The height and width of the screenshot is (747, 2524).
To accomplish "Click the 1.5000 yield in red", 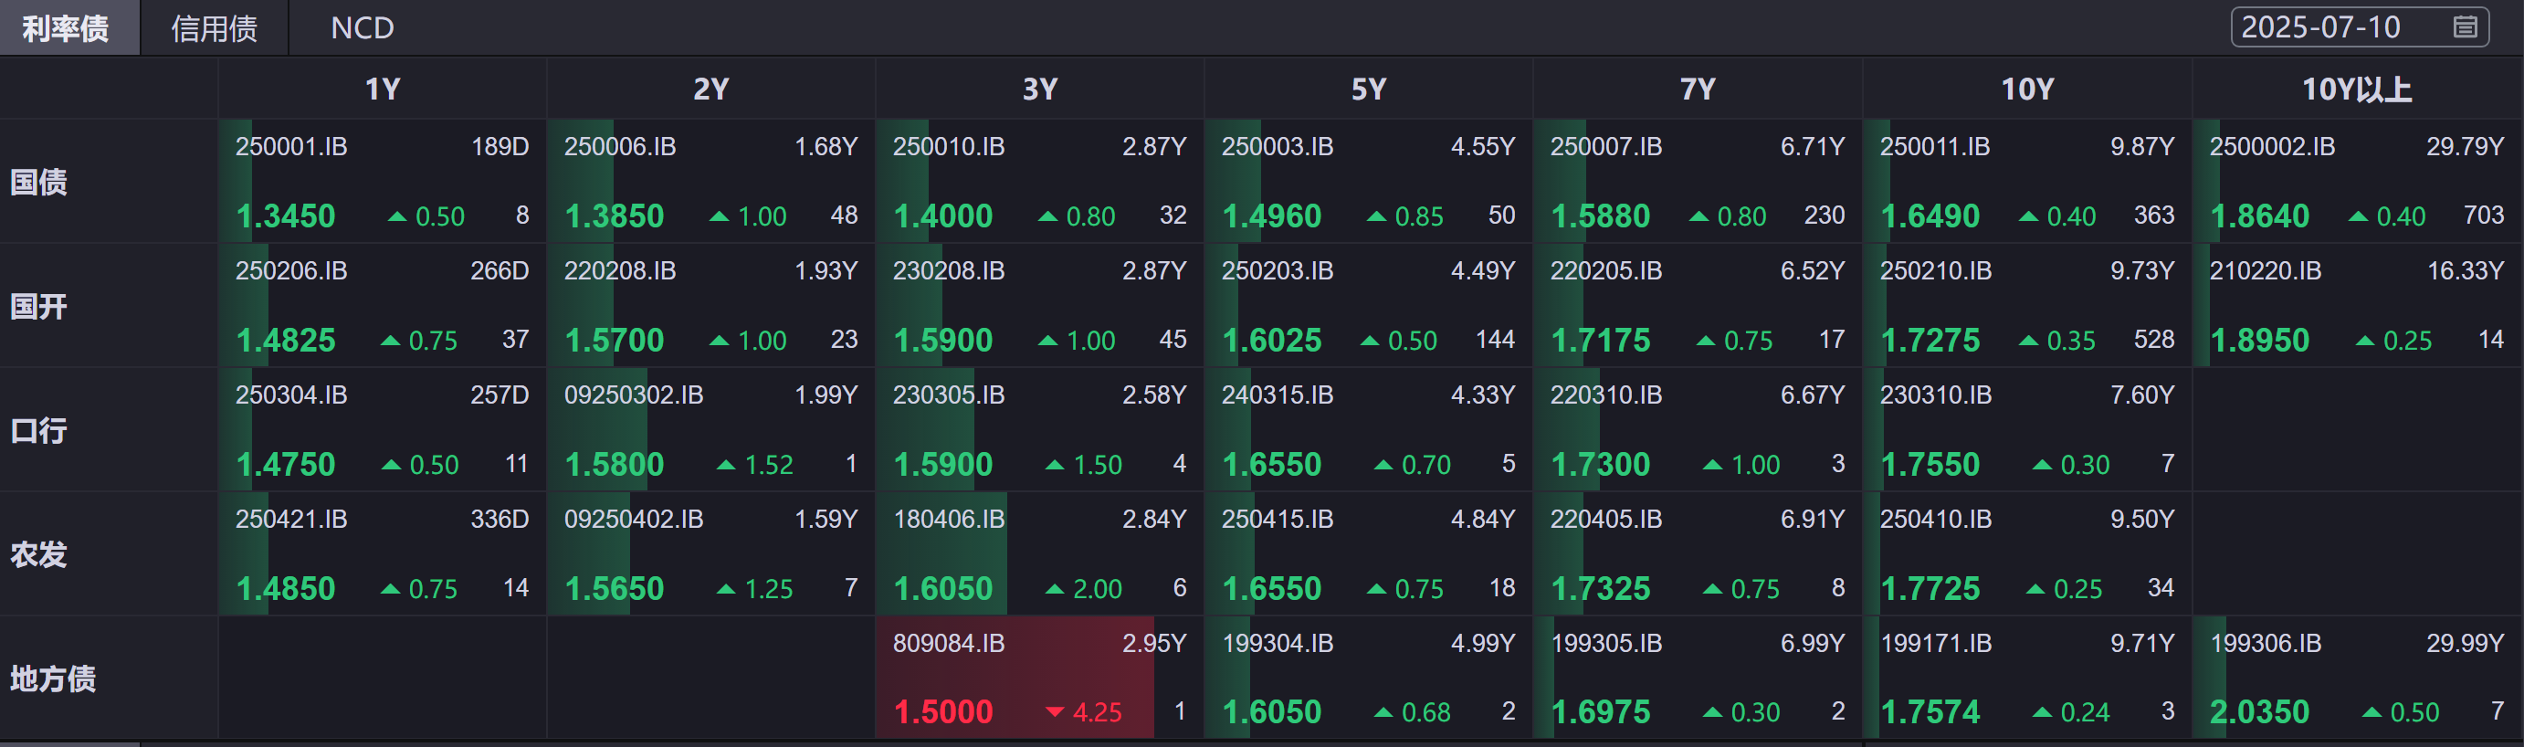I will coord(942,711).
